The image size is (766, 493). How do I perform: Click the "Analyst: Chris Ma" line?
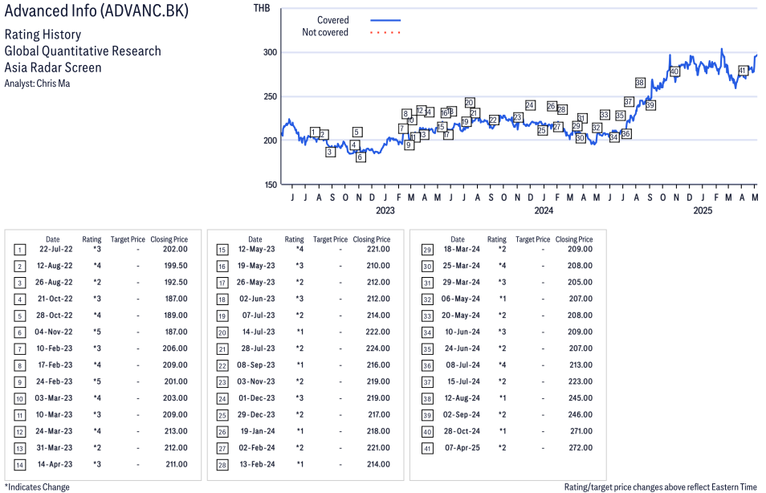(x=37, y=84)
